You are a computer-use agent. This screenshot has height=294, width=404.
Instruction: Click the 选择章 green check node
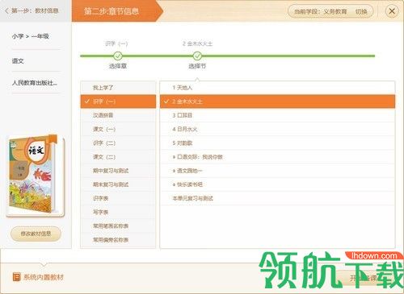(x=118, y=56)
